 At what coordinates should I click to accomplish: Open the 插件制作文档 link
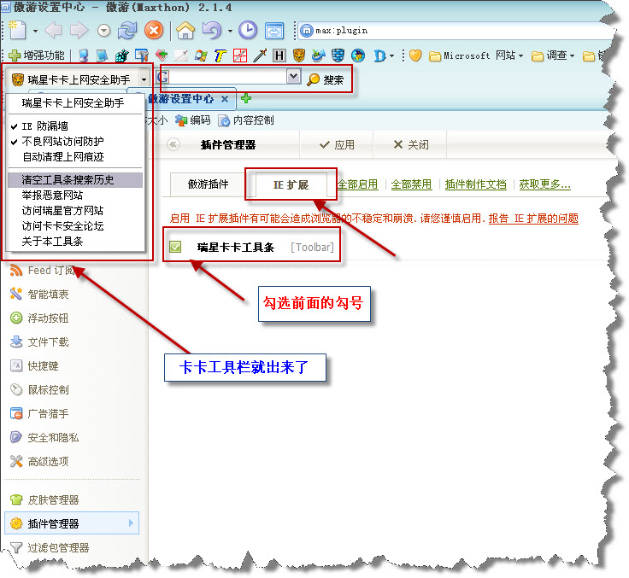pos(475,184)
